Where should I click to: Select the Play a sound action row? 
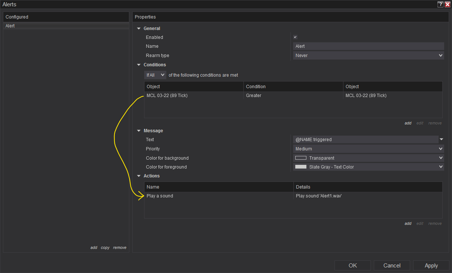tap(219, 196)
